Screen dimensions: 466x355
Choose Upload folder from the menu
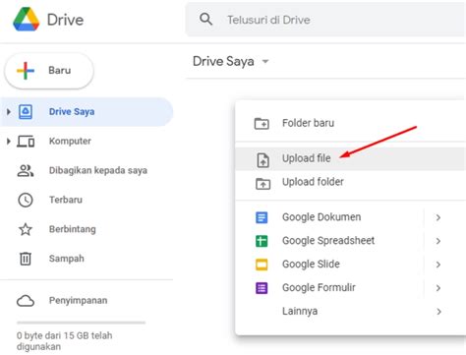351,182
